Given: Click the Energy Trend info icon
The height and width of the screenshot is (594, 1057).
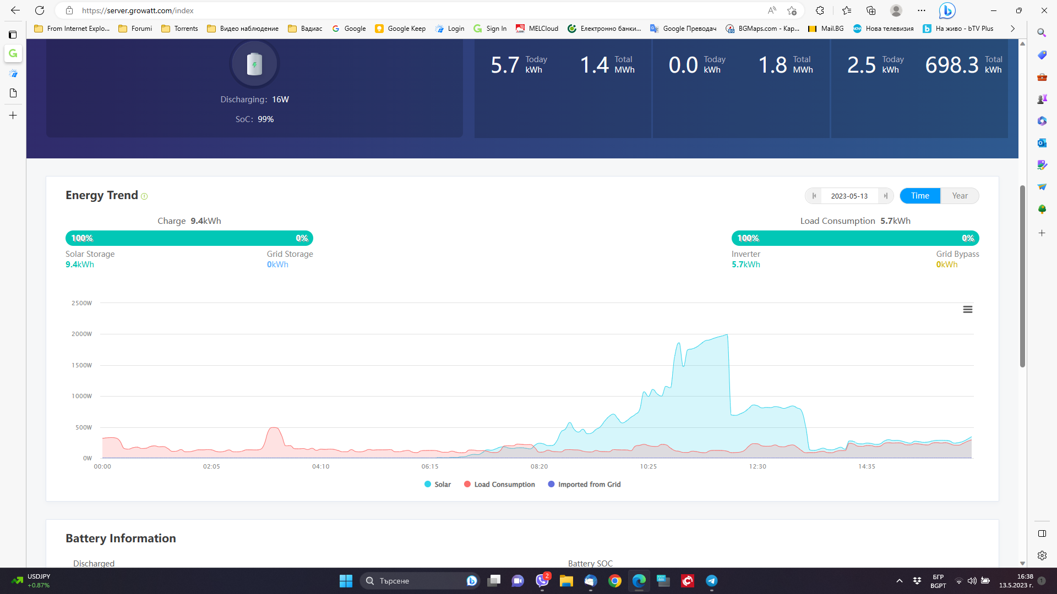Looking at the screenshot, I should tap(144, 196).
